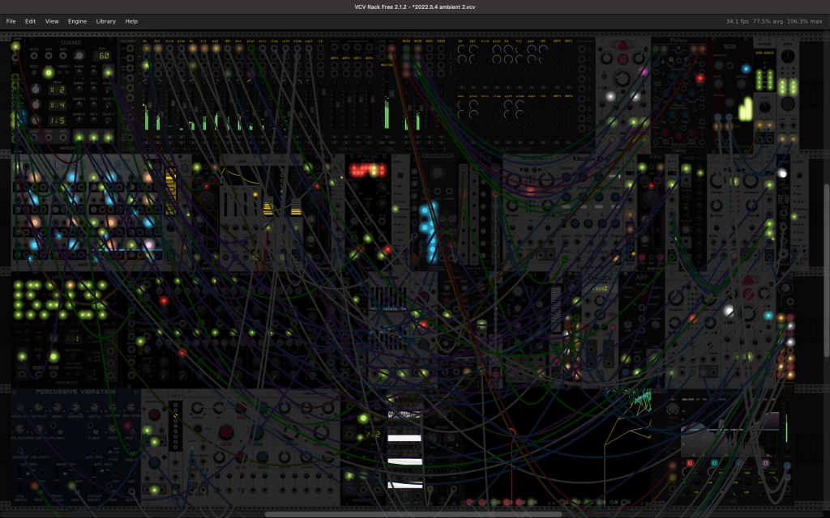Select the pad track label in MixMaster
830x518 pixels.
215,41
